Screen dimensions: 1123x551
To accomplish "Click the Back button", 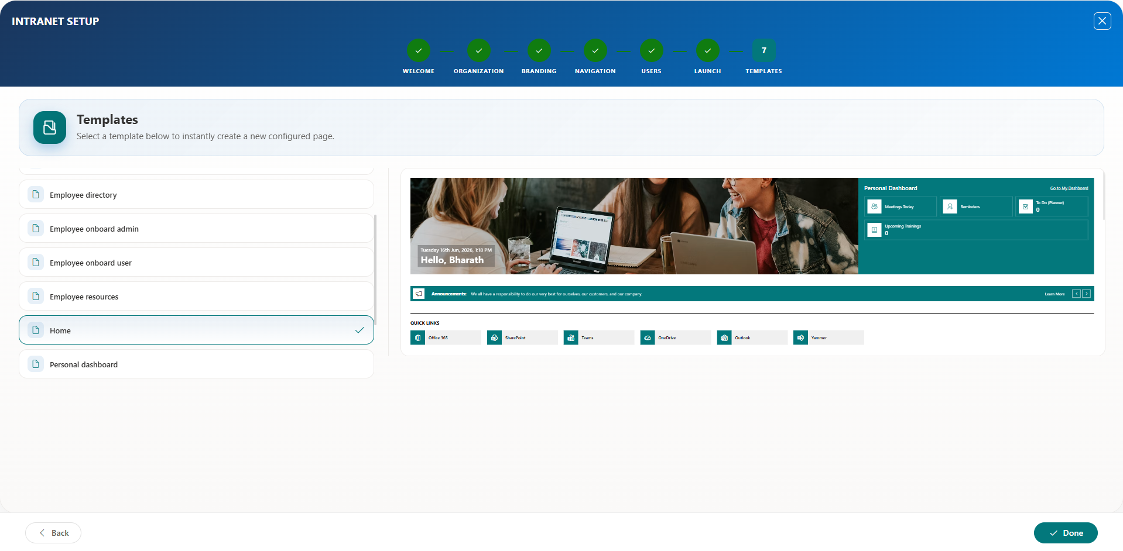I will point(53,533).
